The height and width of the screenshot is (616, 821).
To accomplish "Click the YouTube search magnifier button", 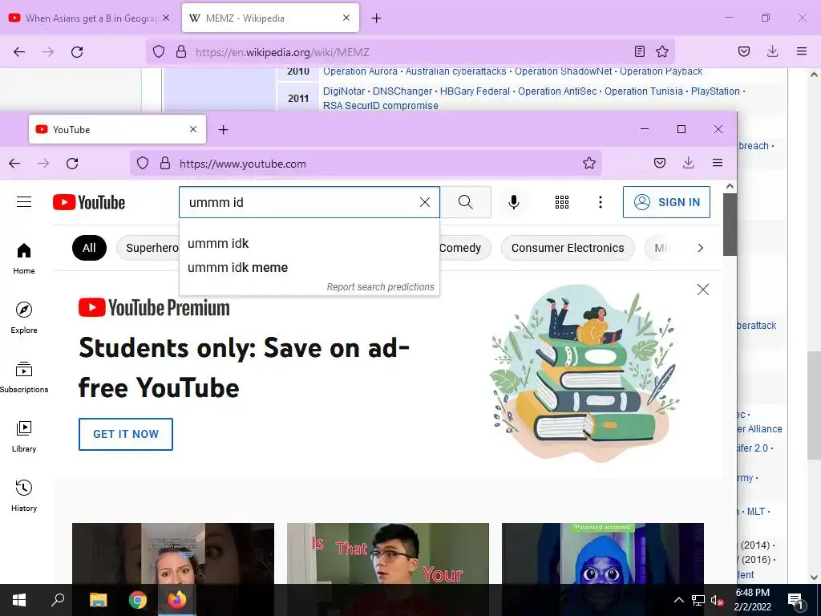I will pos(466,202).
